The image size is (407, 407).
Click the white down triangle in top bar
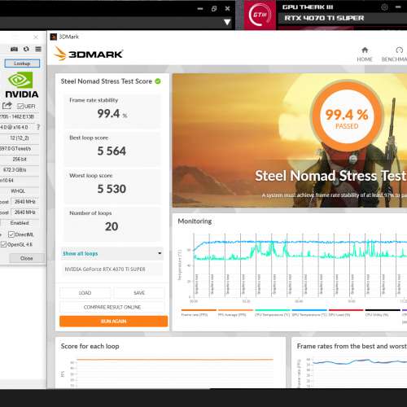click(x=227, y=22)
